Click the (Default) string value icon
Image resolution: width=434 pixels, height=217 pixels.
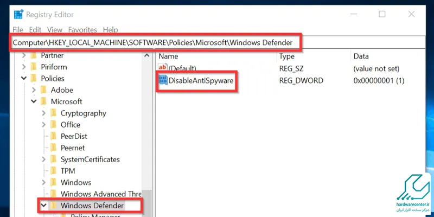click(x=163, y=68)
